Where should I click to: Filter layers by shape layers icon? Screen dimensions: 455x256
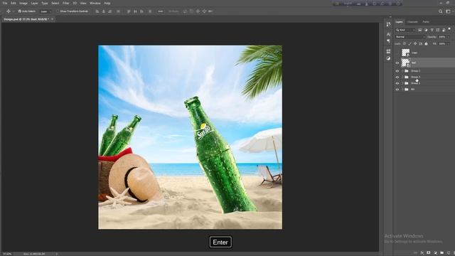point(438,30)
